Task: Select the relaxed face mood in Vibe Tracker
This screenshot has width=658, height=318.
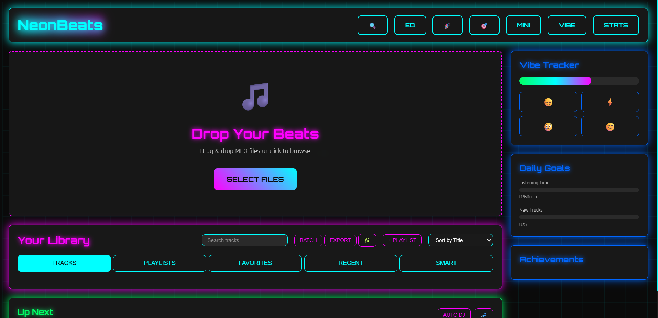Action: 548,102
